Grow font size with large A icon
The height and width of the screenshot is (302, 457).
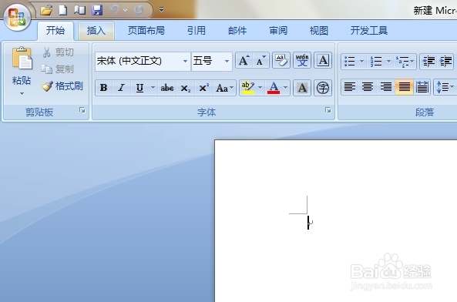(244, 61)
